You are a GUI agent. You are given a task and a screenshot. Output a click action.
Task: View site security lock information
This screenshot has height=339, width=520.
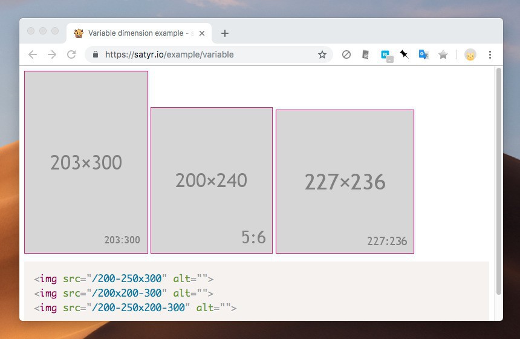point(96,54)
